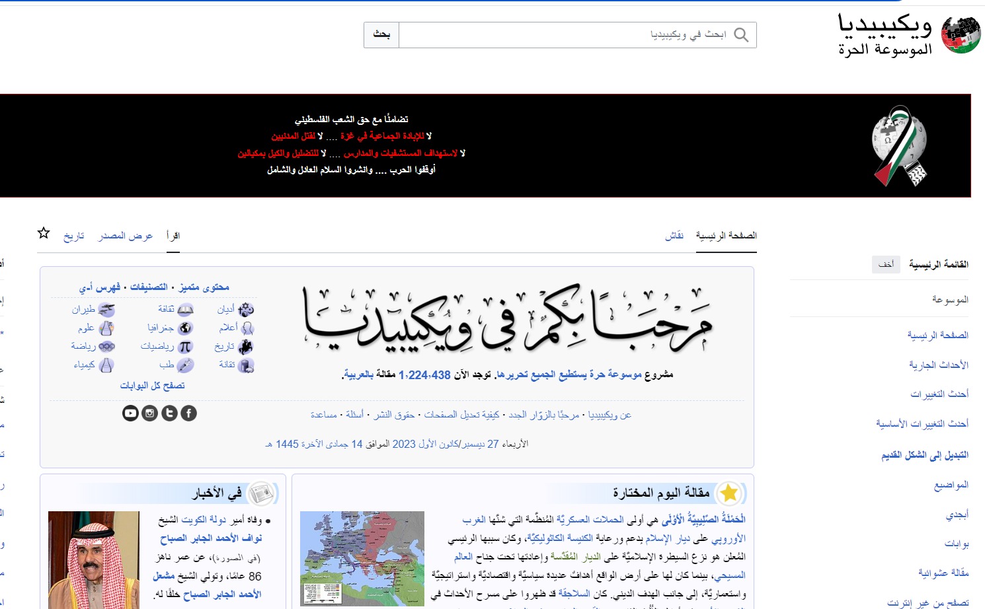The width and height of the screenshot is (985, 609).
Task: Open the YouTube social icon
Action: click(130, 413)
